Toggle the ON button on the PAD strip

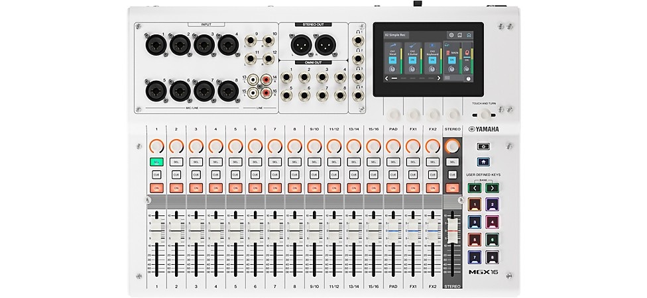393,188
